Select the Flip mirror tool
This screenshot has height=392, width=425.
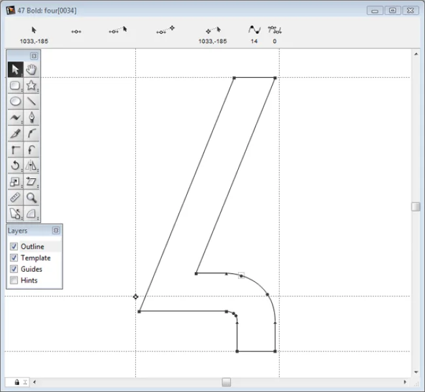31,165
